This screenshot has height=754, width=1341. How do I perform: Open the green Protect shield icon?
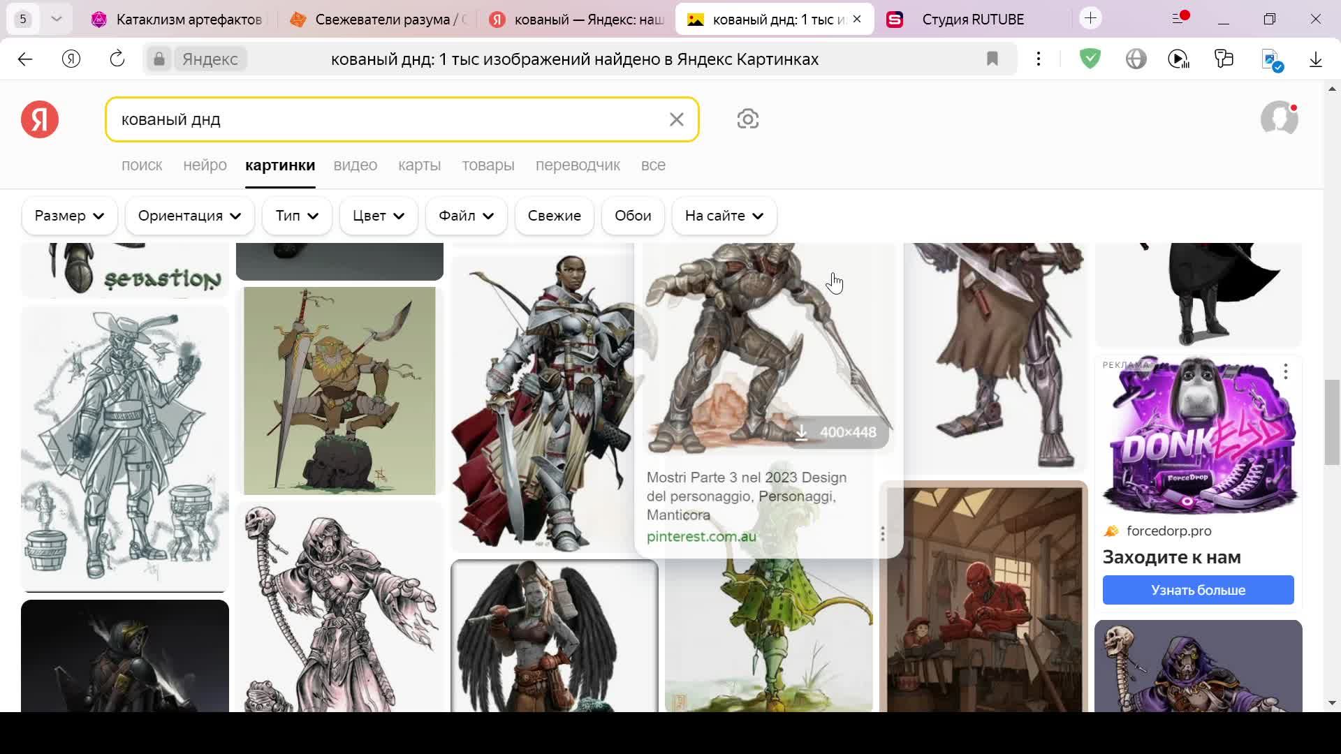1090,59
